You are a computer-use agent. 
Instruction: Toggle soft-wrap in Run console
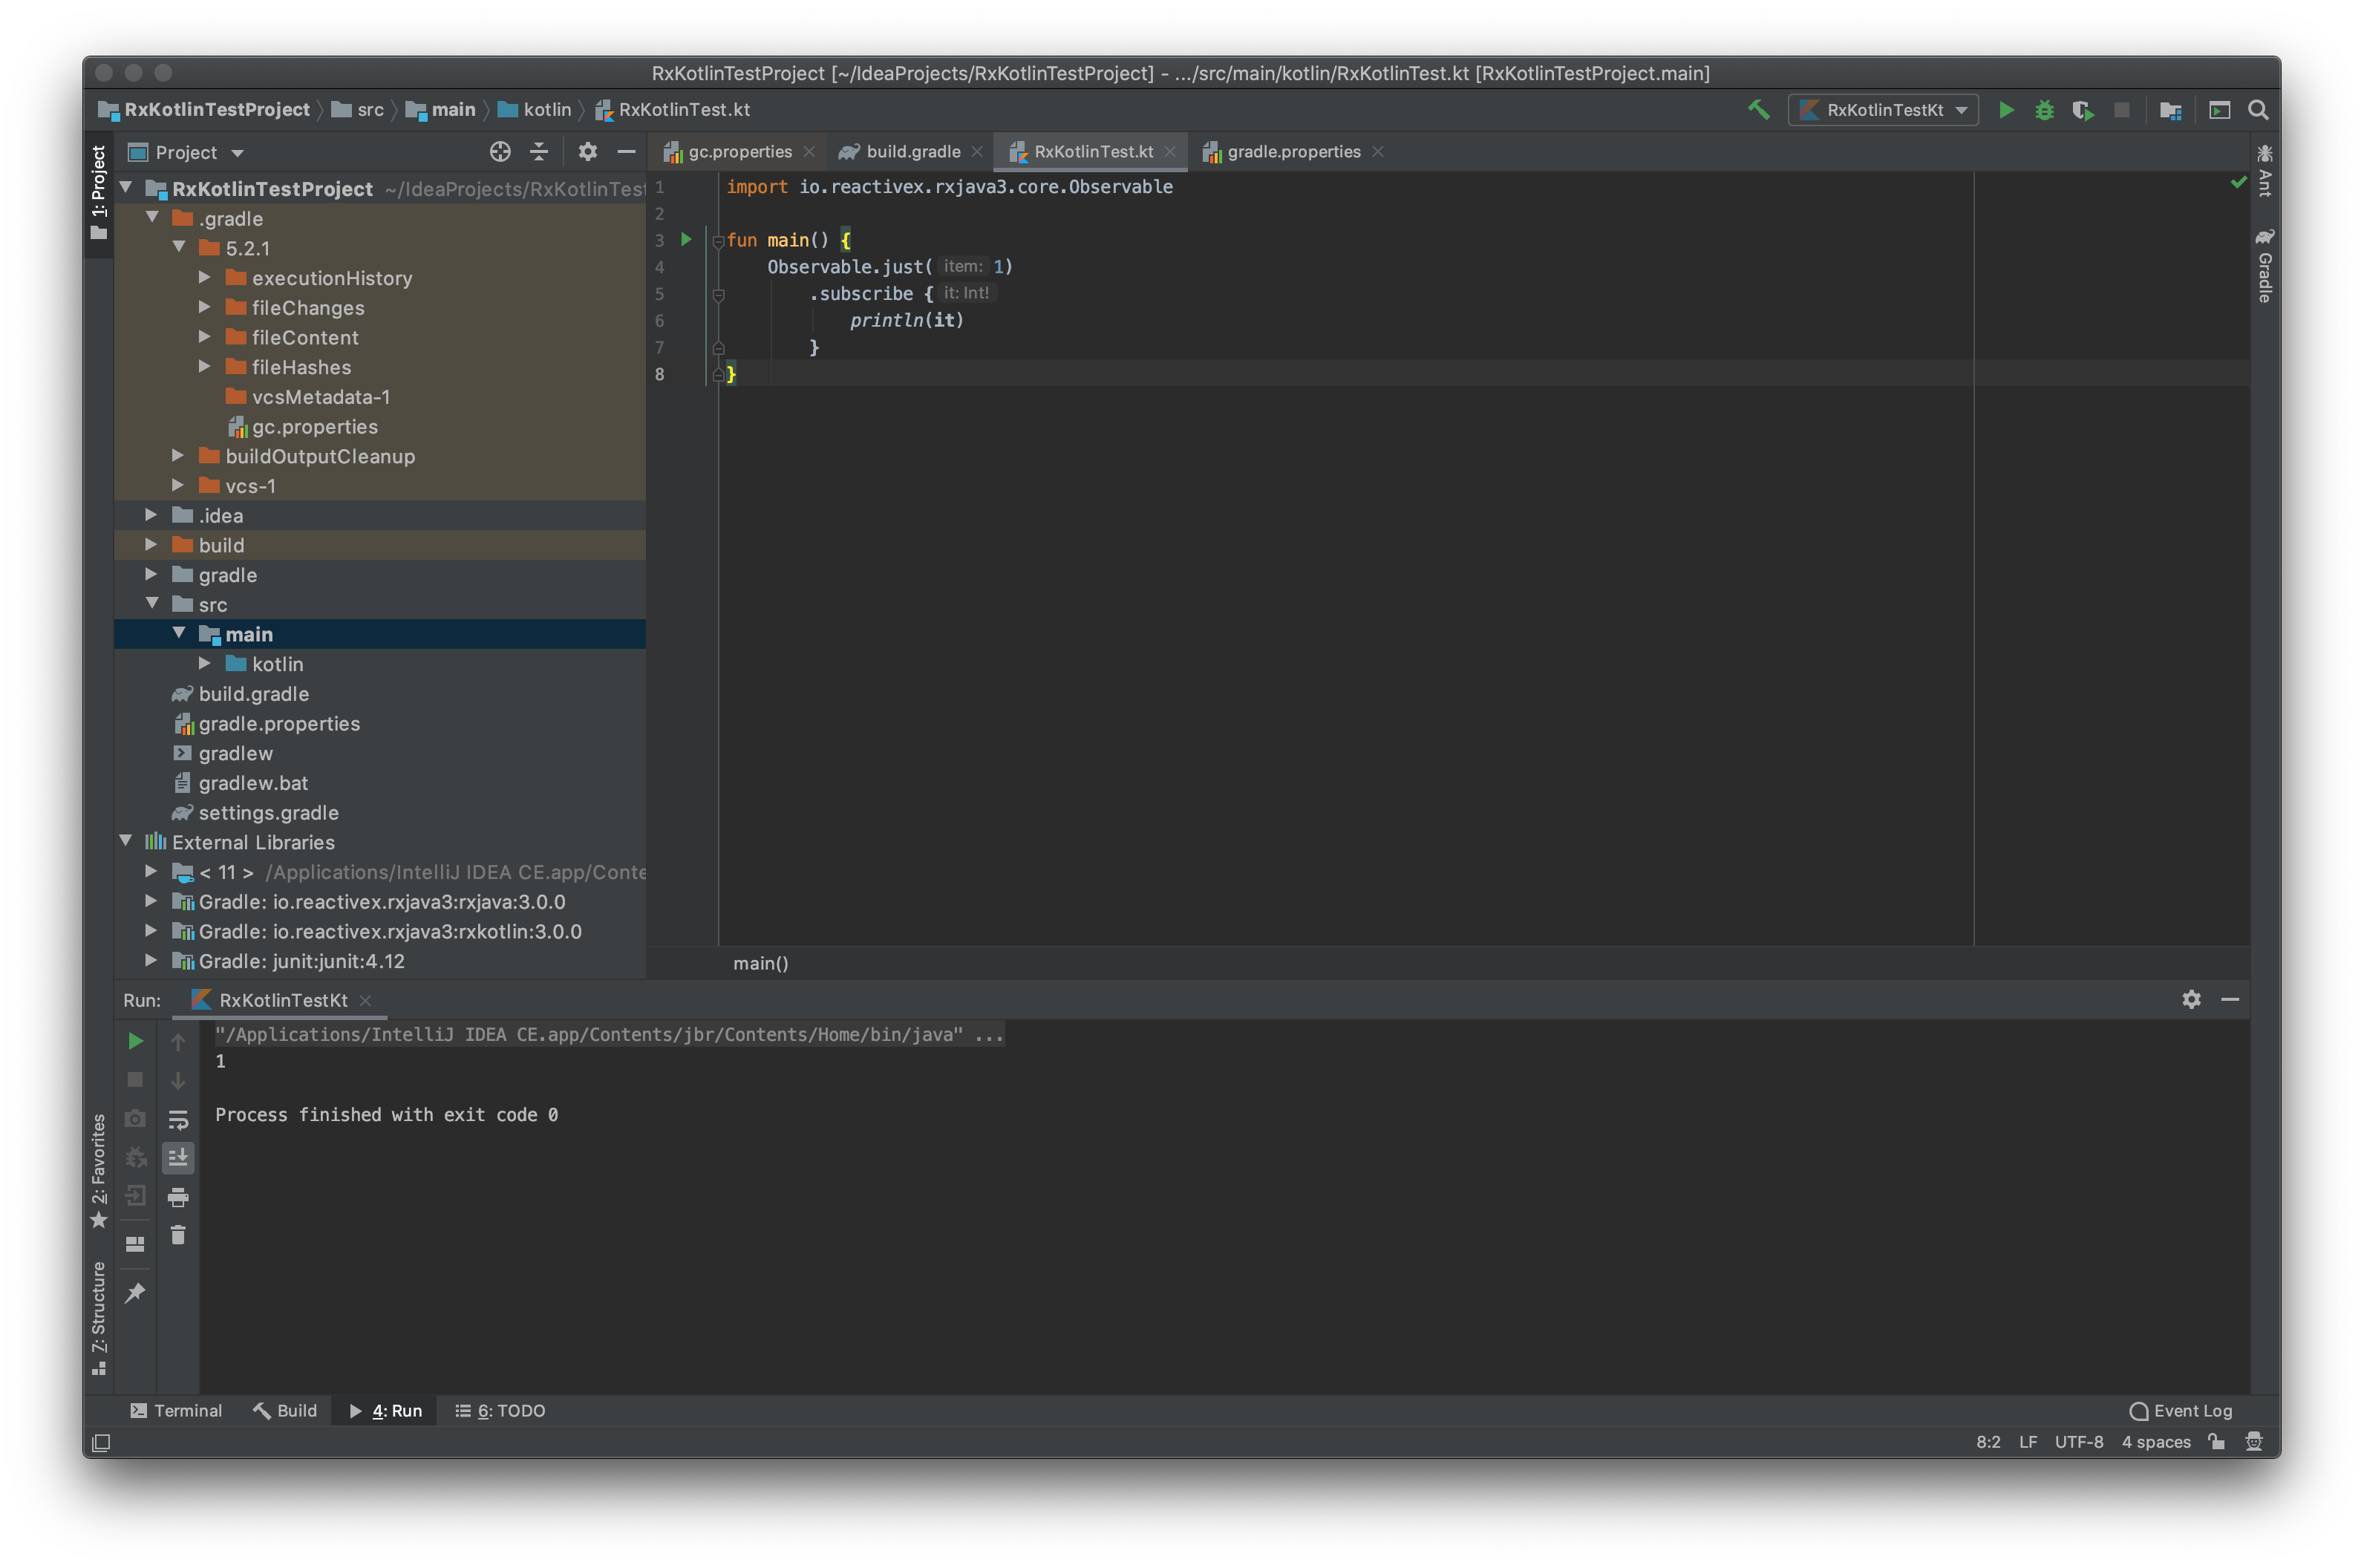tap(178, 1119)
